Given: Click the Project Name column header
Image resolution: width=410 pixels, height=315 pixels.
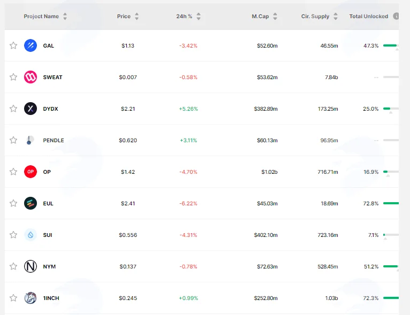Looking at the screenshot, I should coord(41,16).
